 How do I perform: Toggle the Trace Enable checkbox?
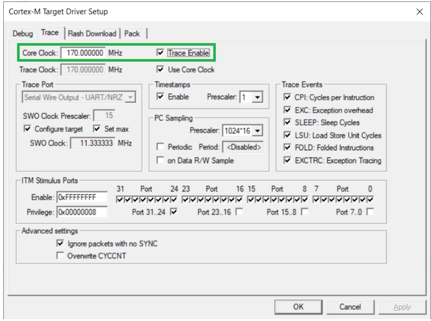click(x=160, y=53)
